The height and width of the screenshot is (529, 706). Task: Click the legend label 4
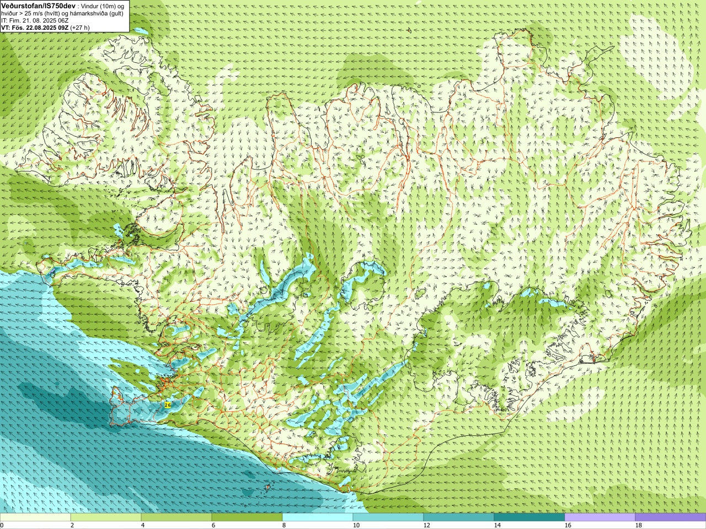pyautogui.click(x=143, y=526)
